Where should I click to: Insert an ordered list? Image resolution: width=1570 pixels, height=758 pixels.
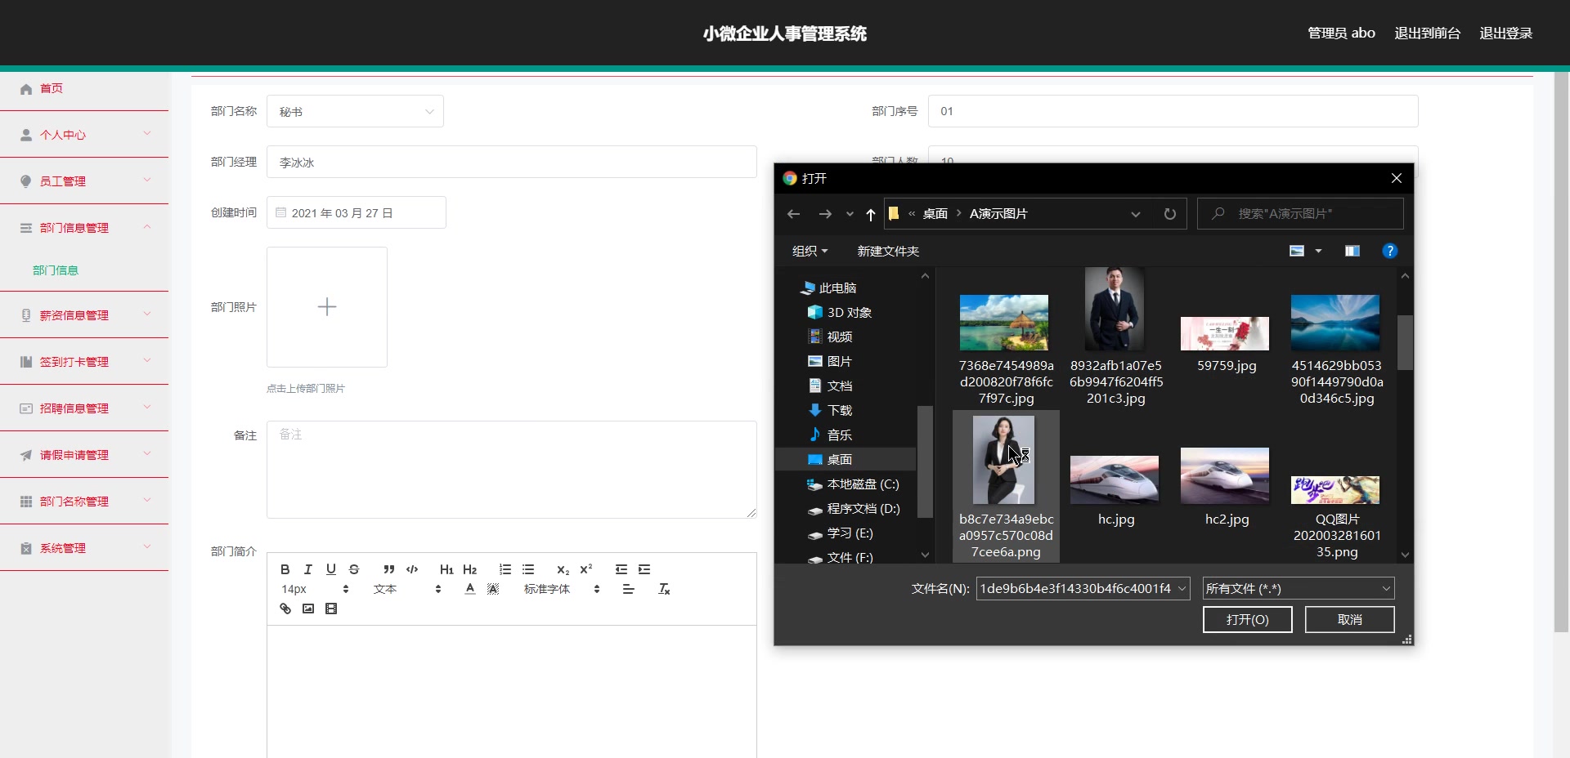coord(505,569)
